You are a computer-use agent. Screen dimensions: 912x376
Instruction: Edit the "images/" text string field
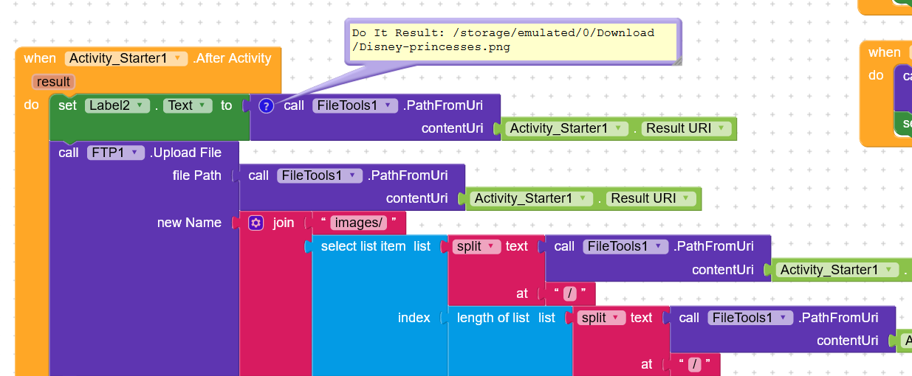[359, 223]
